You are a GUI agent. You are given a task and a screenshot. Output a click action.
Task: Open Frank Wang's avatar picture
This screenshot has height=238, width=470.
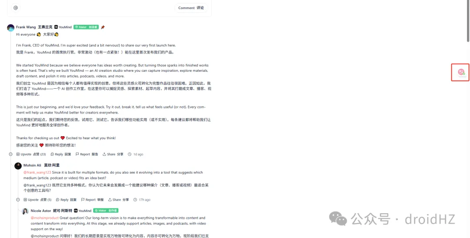pyautogui.click(x=11, y=28)
